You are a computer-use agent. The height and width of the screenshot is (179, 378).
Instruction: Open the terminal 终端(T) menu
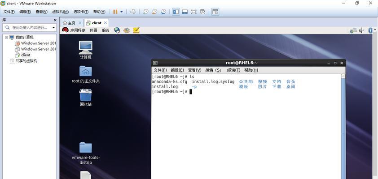pyautogui.click(x=234, y=70)
